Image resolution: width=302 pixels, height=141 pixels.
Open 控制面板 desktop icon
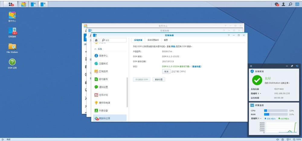pos(12,33)
